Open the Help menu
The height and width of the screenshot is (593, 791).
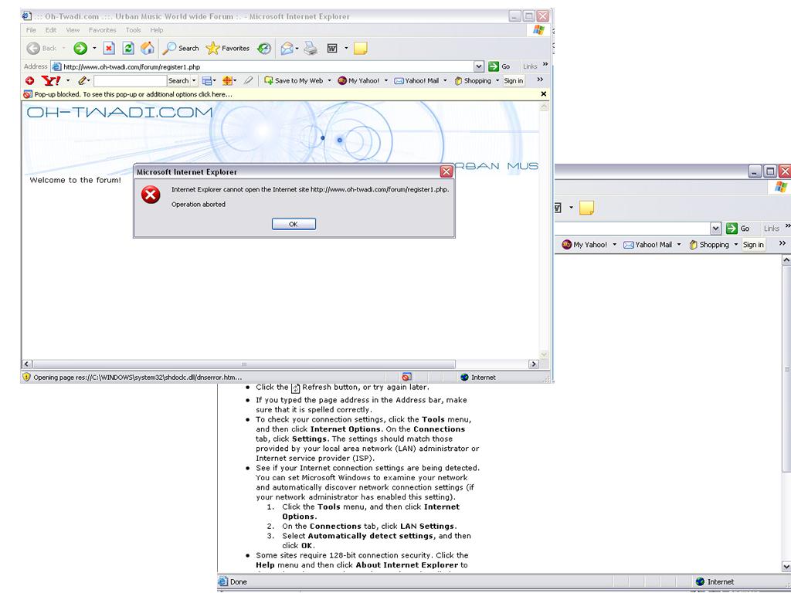[156, 30]
